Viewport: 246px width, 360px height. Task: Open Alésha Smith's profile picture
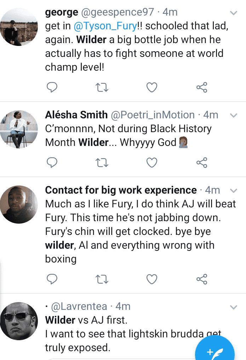[x=19, y=129]
